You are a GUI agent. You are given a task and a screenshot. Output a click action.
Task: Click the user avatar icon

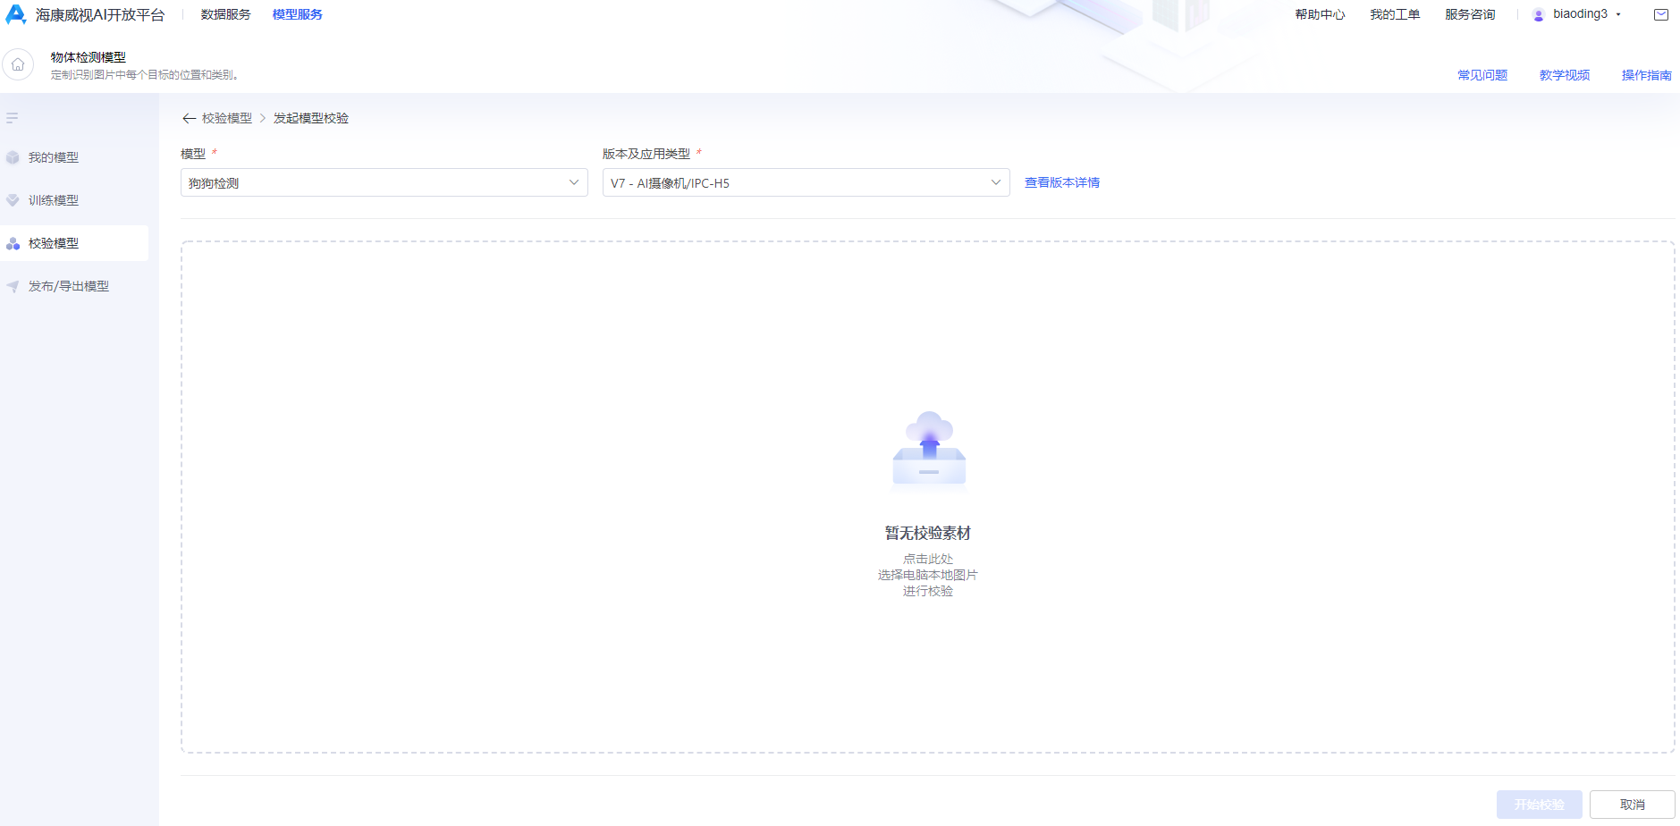pos(1539,15)
